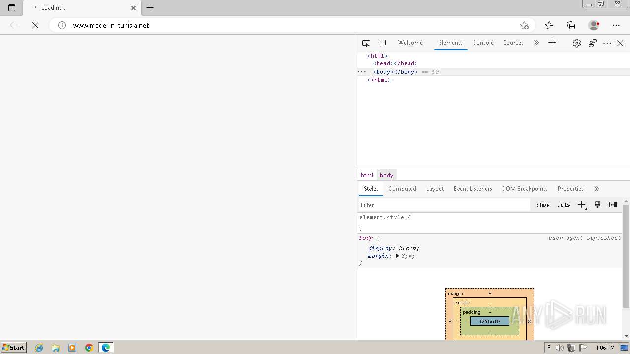Switch to the Elements tab
630x354 pixels.
coord(451,43)
